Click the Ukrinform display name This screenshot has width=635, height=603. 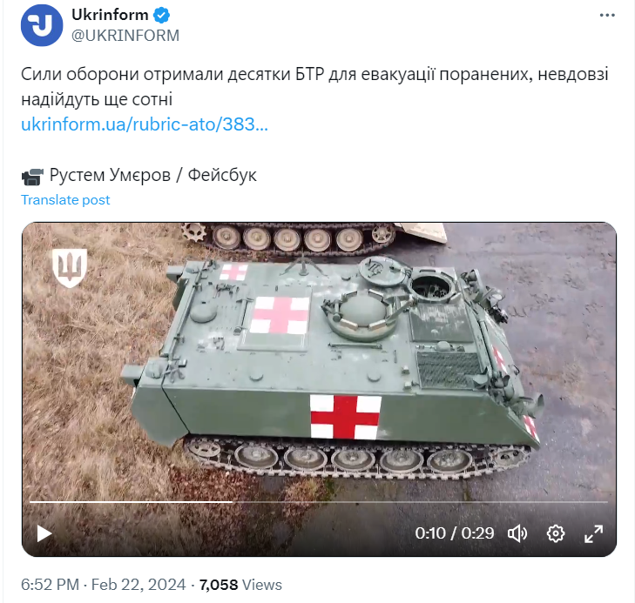point(110,15)
